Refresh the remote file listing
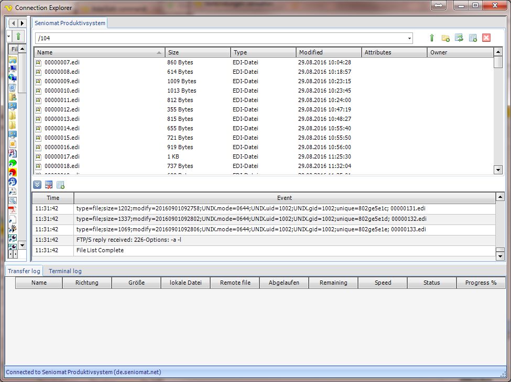Viewport: 511px width, 382px height. [x=459, y=38]
